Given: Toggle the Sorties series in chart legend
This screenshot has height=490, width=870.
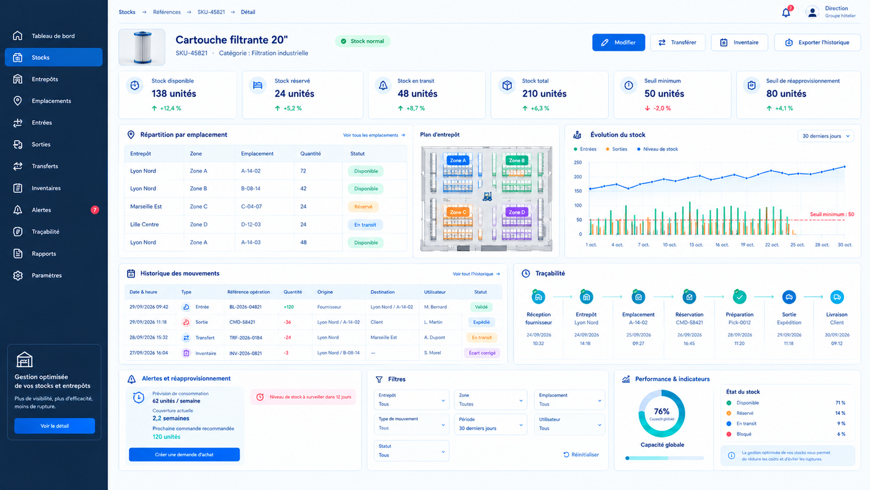Looking at the screenshot, I should (617, 149).
